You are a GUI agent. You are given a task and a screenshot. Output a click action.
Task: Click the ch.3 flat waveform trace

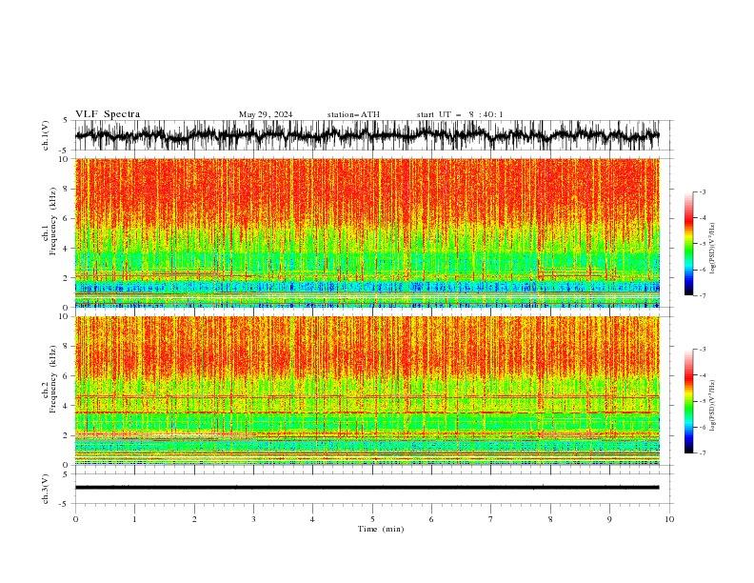(367, 488)
